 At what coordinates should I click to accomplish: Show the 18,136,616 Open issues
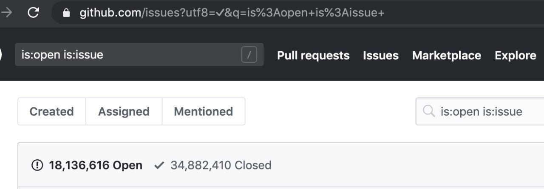[x=95, y=165]
